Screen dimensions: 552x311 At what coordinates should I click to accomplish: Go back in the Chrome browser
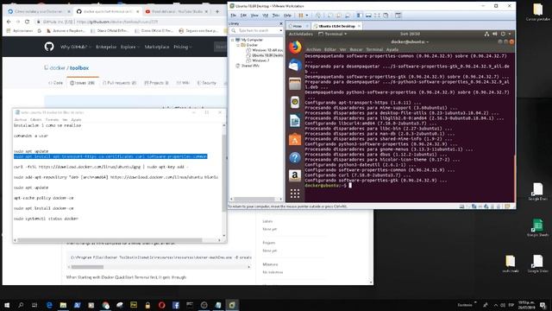[x=9, y=22]
